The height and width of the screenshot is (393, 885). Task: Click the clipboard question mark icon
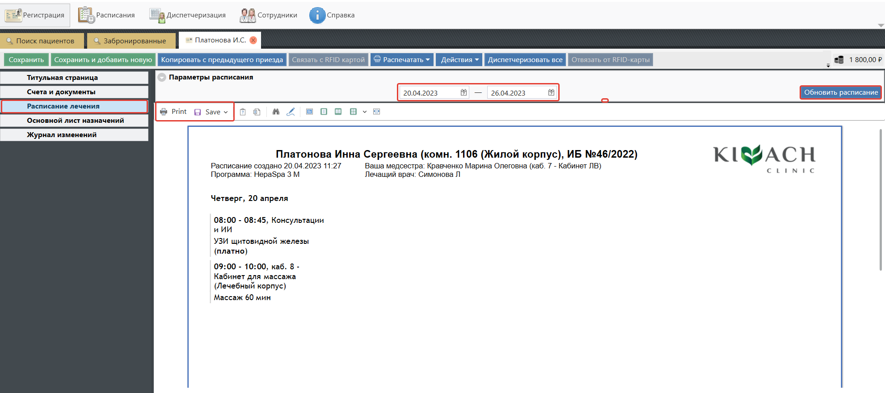[243, 112]
